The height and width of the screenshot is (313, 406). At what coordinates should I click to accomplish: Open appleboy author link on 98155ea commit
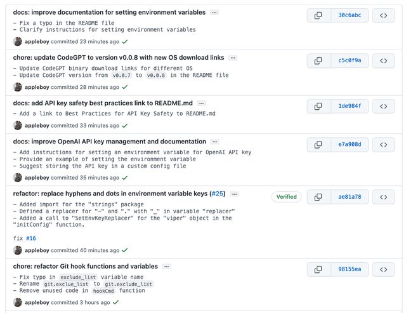pyautogui.click(x=37, y=302)
